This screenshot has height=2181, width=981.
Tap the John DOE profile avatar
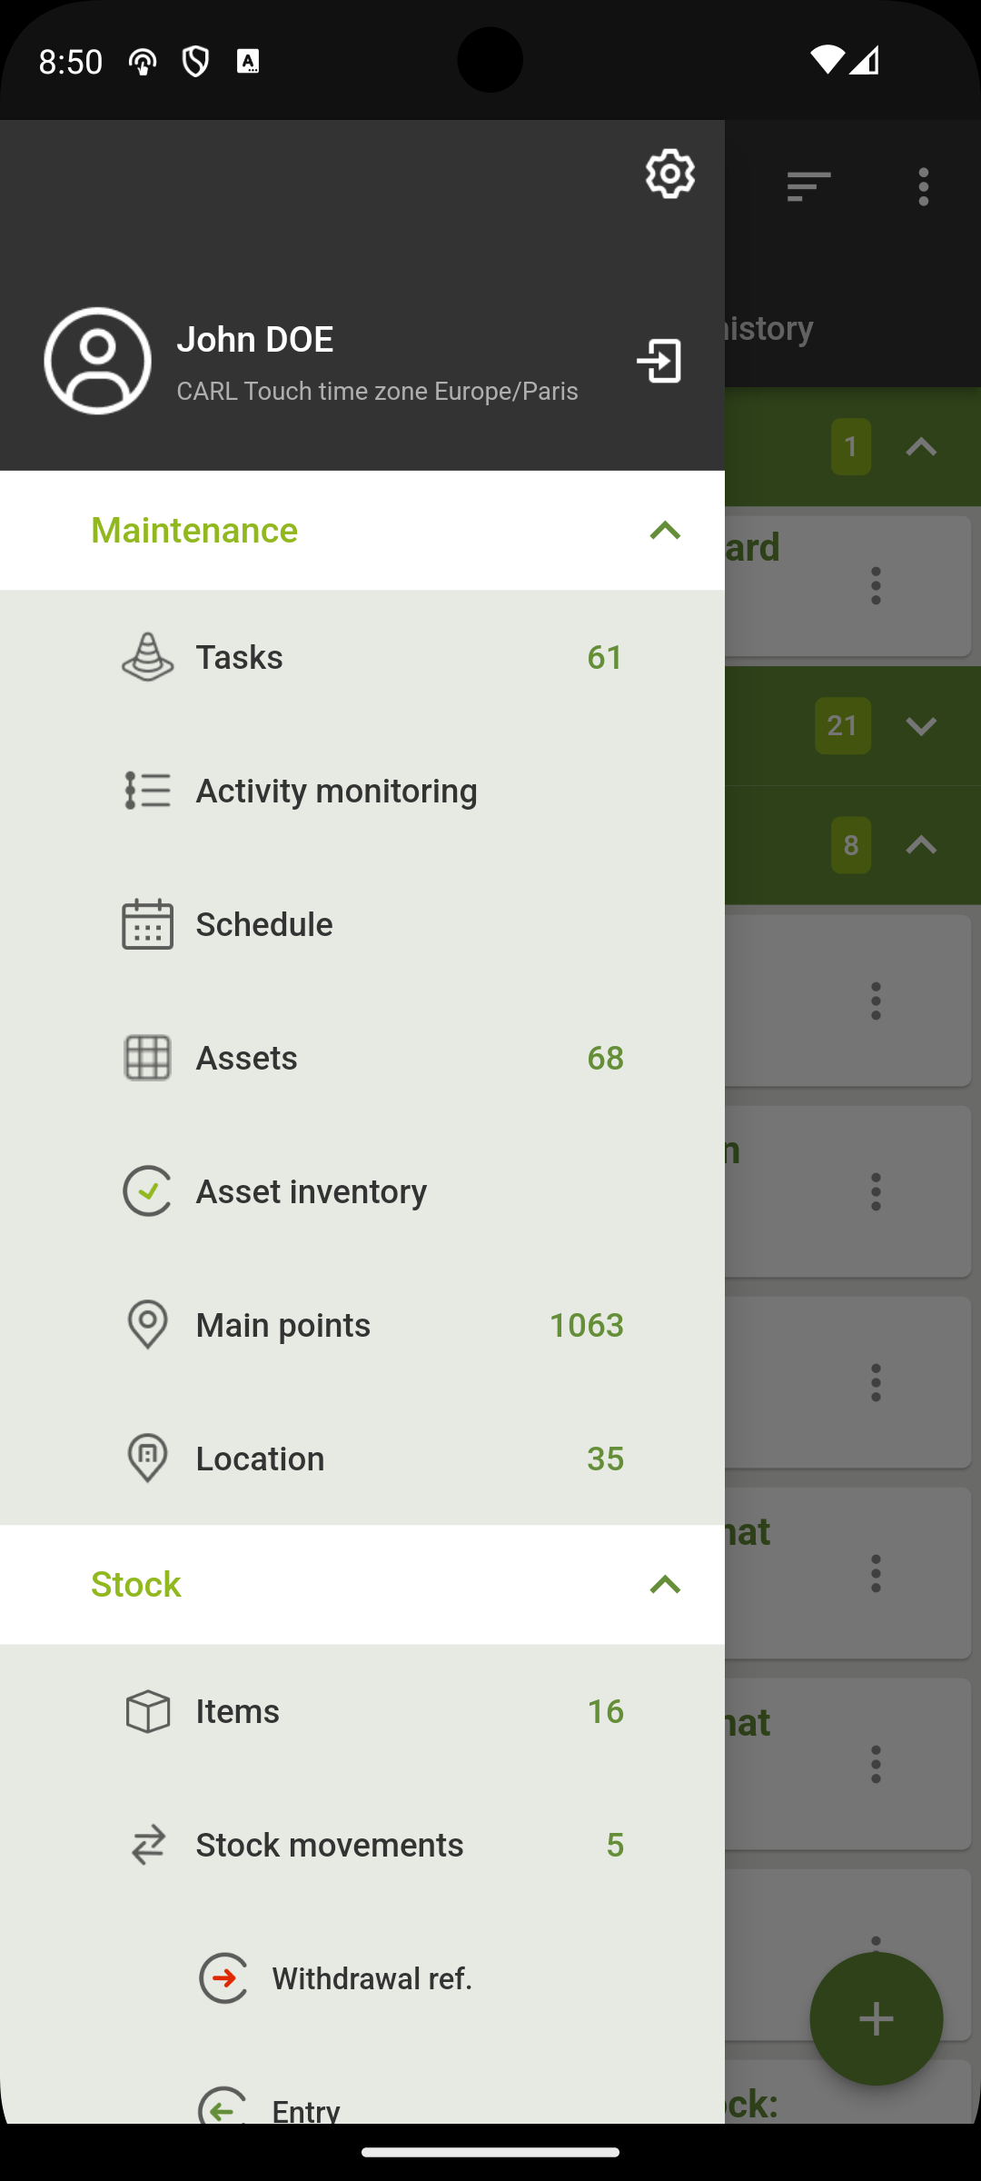[x=98, y=361]
